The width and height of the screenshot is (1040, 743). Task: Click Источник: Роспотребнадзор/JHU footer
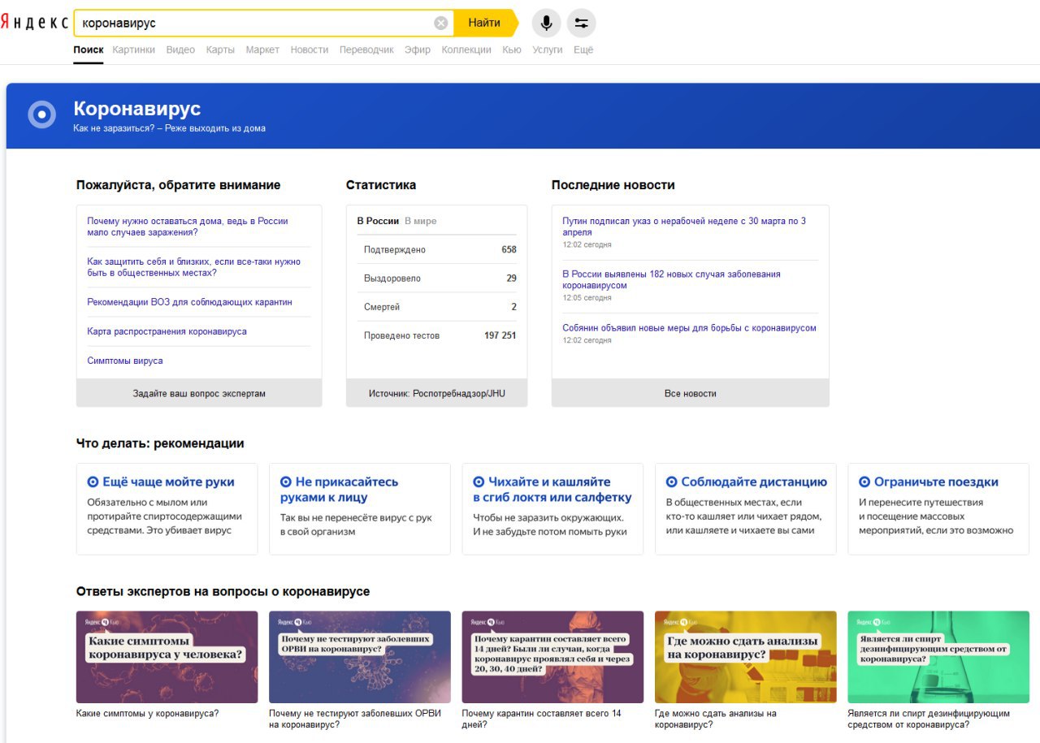436,393
